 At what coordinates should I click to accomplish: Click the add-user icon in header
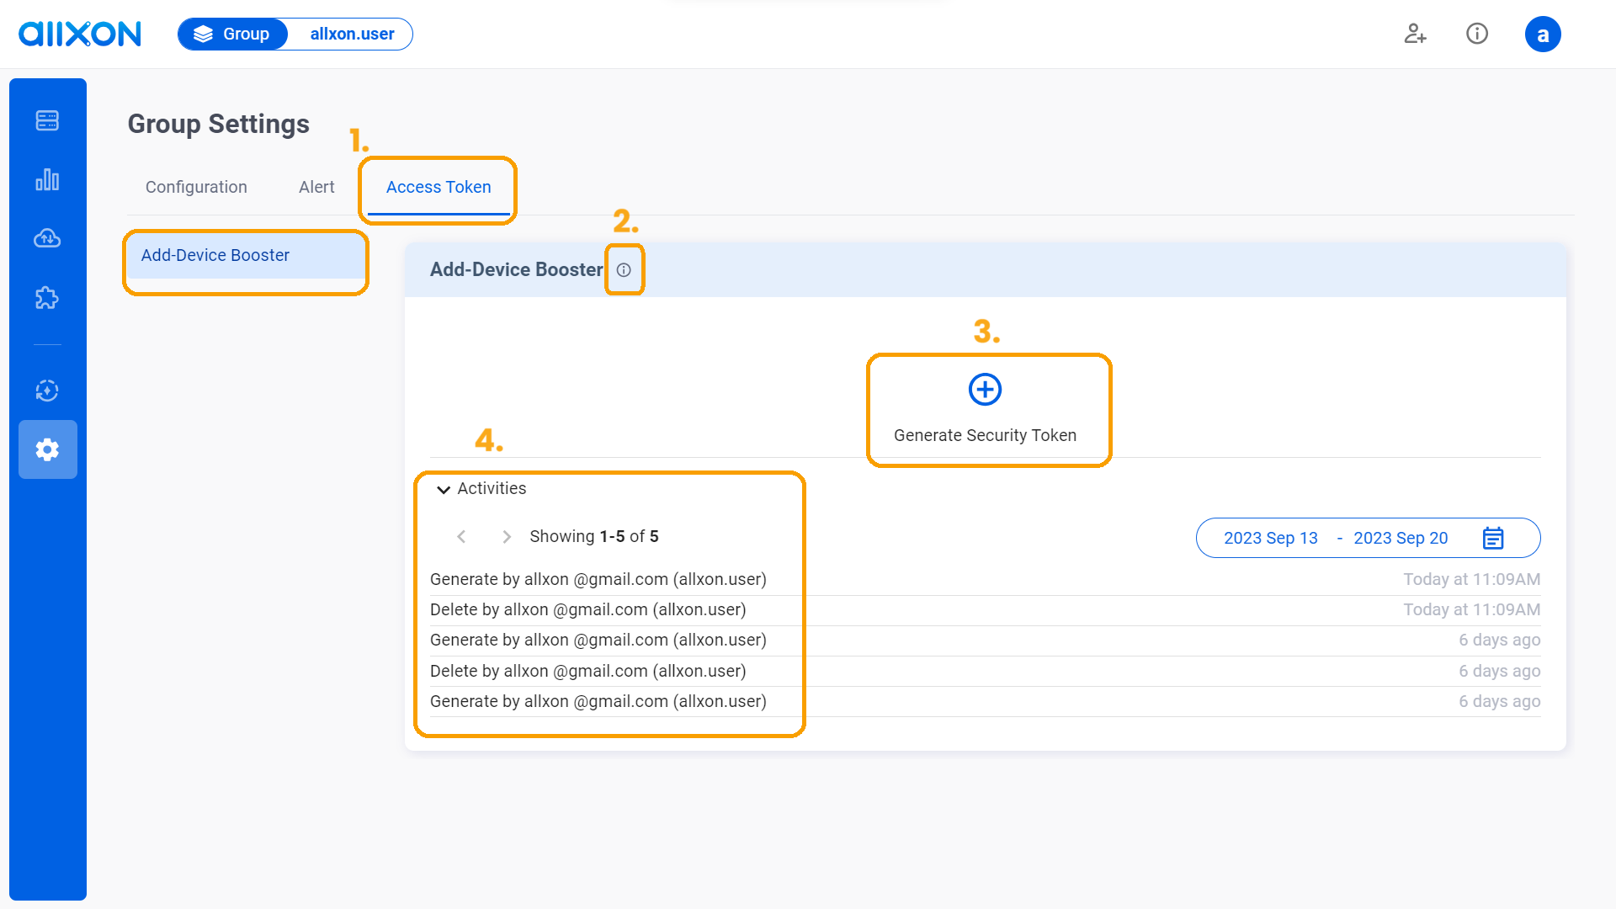coord(1415,34)
